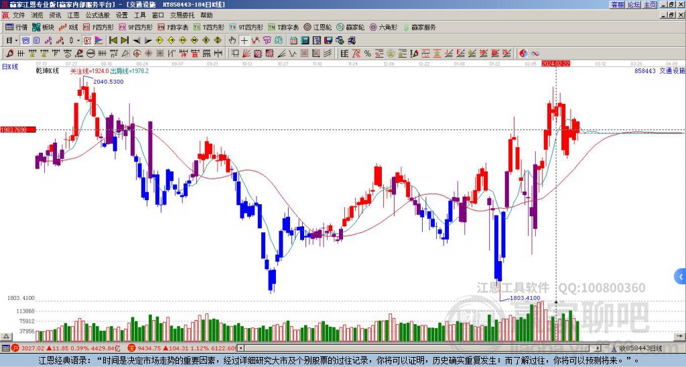Open the 帮助 menu
The image size is (686, 367).
tap(206, 15)
